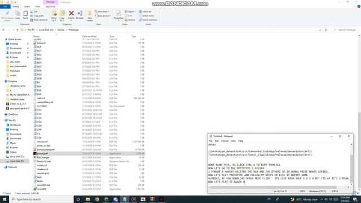This screenshot has height=203, width=361.
Task: Open the Explorer help question mark icon
Action: coord(359,6)
